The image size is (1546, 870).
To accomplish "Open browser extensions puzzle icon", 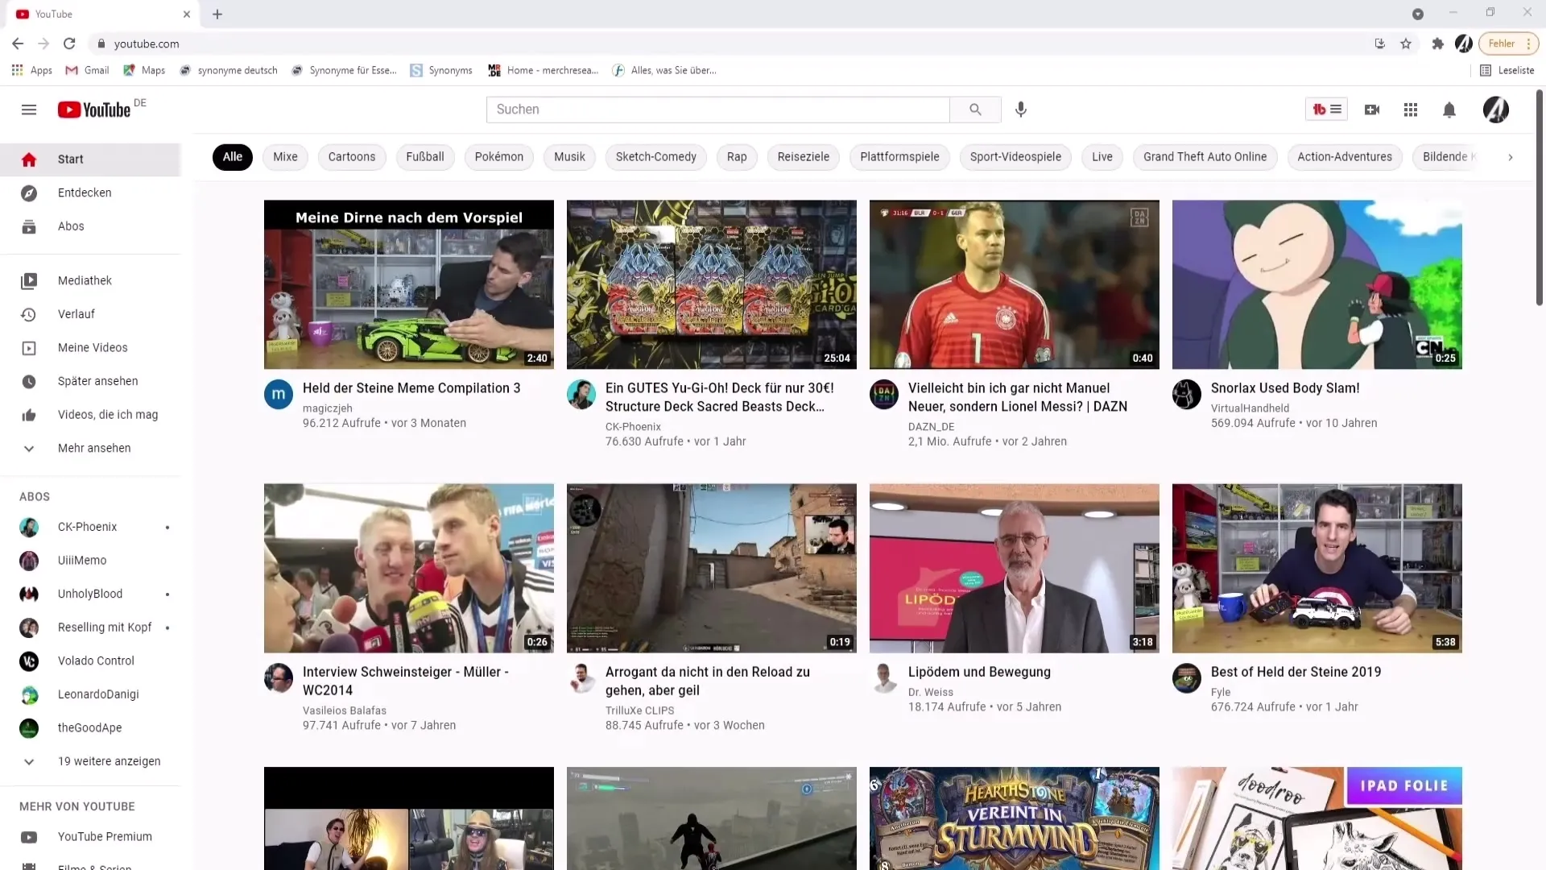I will (1437, 43).
